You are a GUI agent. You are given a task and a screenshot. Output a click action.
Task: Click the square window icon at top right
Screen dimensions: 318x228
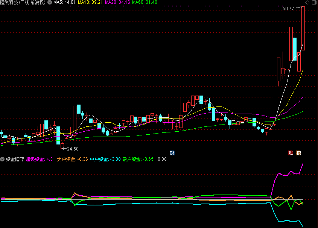(x=314, y=2)
